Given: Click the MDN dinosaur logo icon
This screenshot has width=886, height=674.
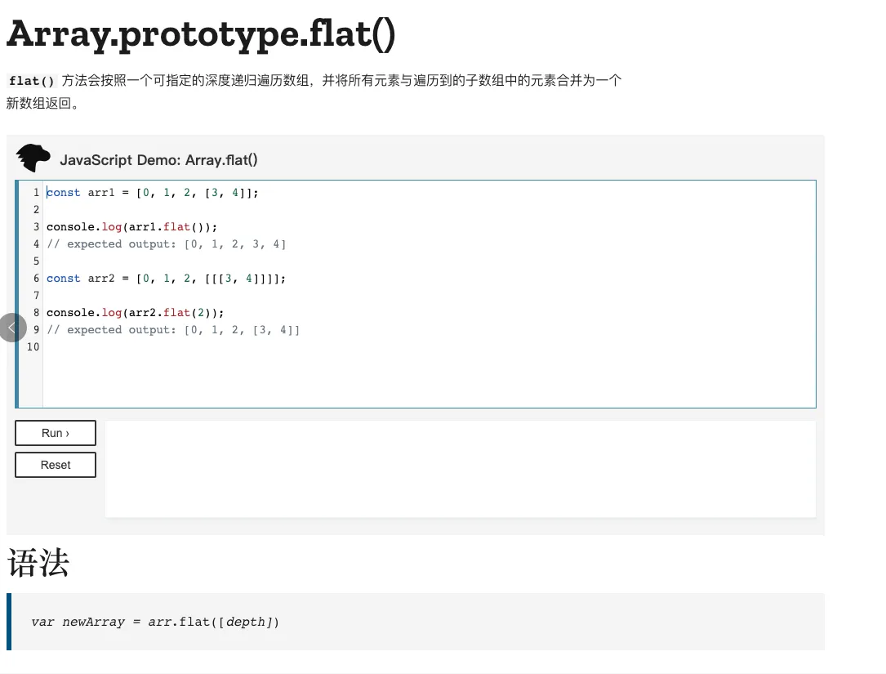Looking at the screenshot, I should (33, 158).
